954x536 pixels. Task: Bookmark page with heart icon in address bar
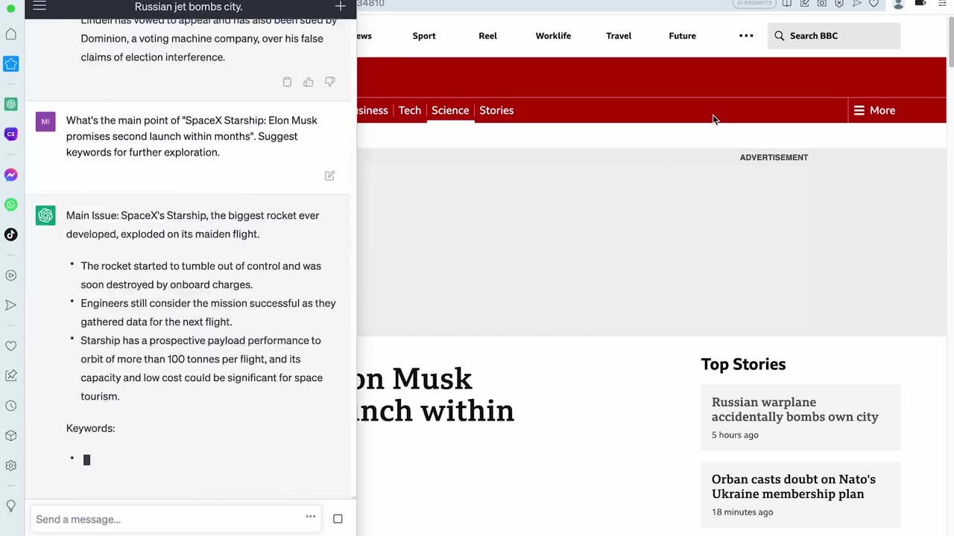874,3
